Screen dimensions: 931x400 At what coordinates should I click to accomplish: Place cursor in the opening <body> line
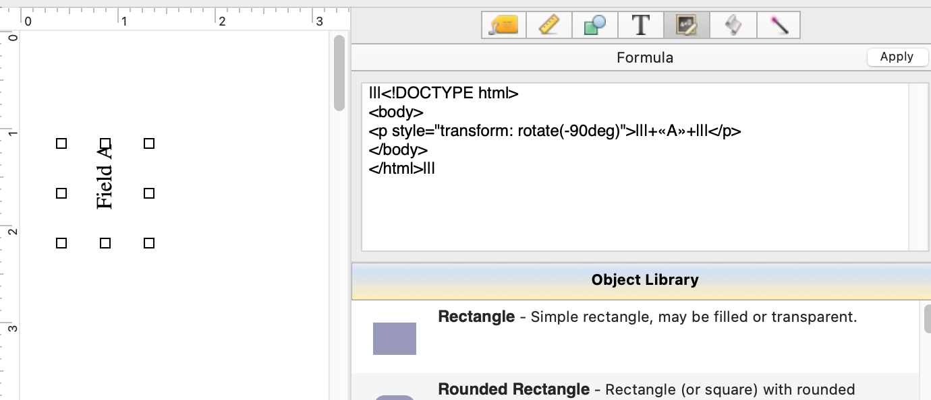coord(396,112)
